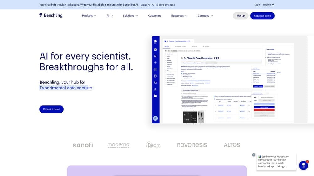Toggle the Bacterial Transformation task checkbox
The width and height of the screenshot is (314, 176).
181,73
